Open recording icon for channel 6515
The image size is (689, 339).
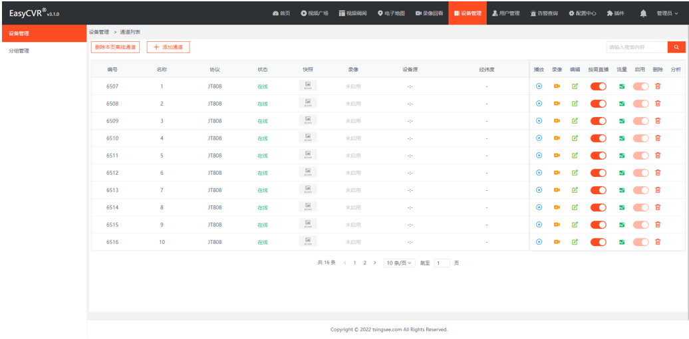click(557, 225)
